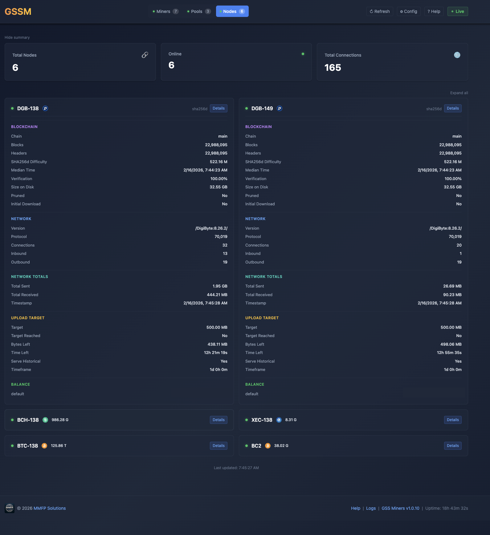Viewport: 490px width, 535px height.
Task: Click the DigiByte coin icon beside DGB-138
Action: point(45,108)
